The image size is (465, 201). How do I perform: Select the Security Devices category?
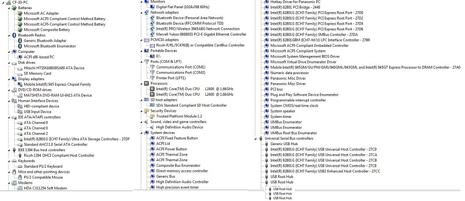163,111
